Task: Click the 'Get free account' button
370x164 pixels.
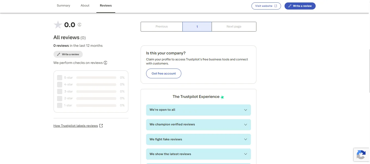Action: click(x=164, y=73)
